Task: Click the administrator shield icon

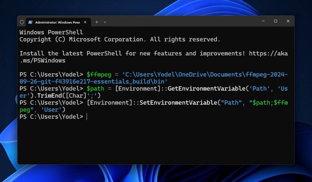Action: [x=22, y=22]
